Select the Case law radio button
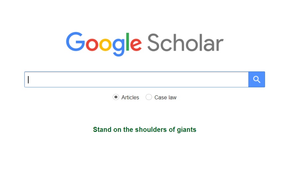Viewport: 289px width, 189px height. 149,97
